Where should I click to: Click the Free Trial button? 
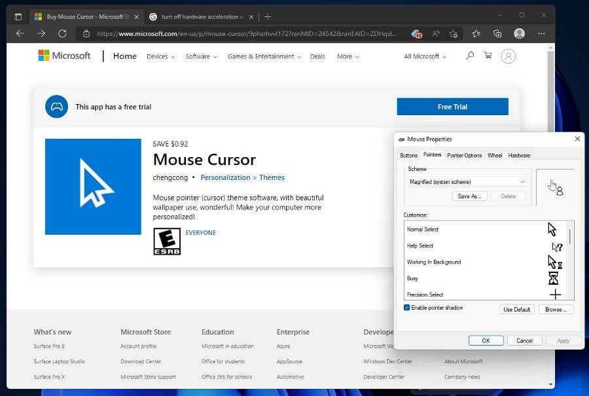[452, 106]
